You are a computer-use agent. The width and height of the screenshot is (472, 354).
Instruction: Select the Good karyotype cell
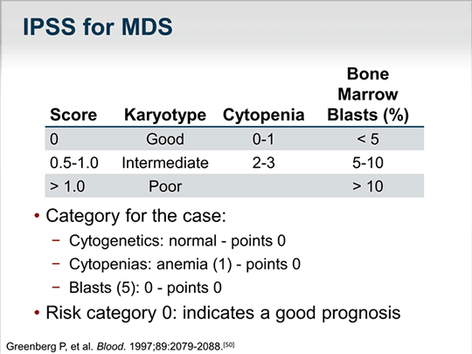165,139
